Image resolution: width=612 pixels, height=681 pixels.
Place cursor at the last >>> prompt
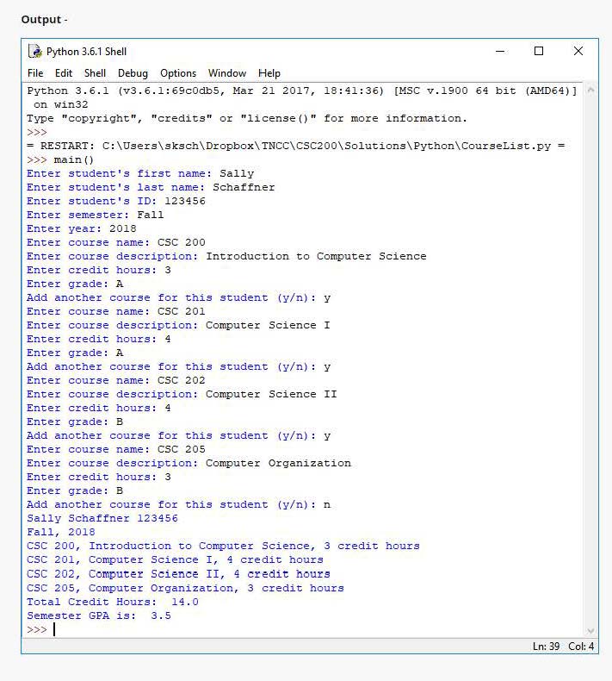pyautogui.click(x=54, y=630)
